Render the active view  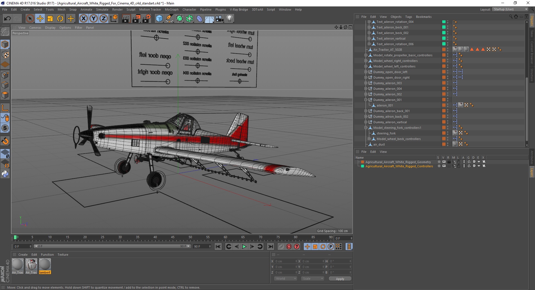(126, 19)
